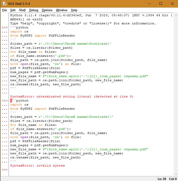
Task: Place cursor at the last empty prompt line
Action: tap(91, 170)
